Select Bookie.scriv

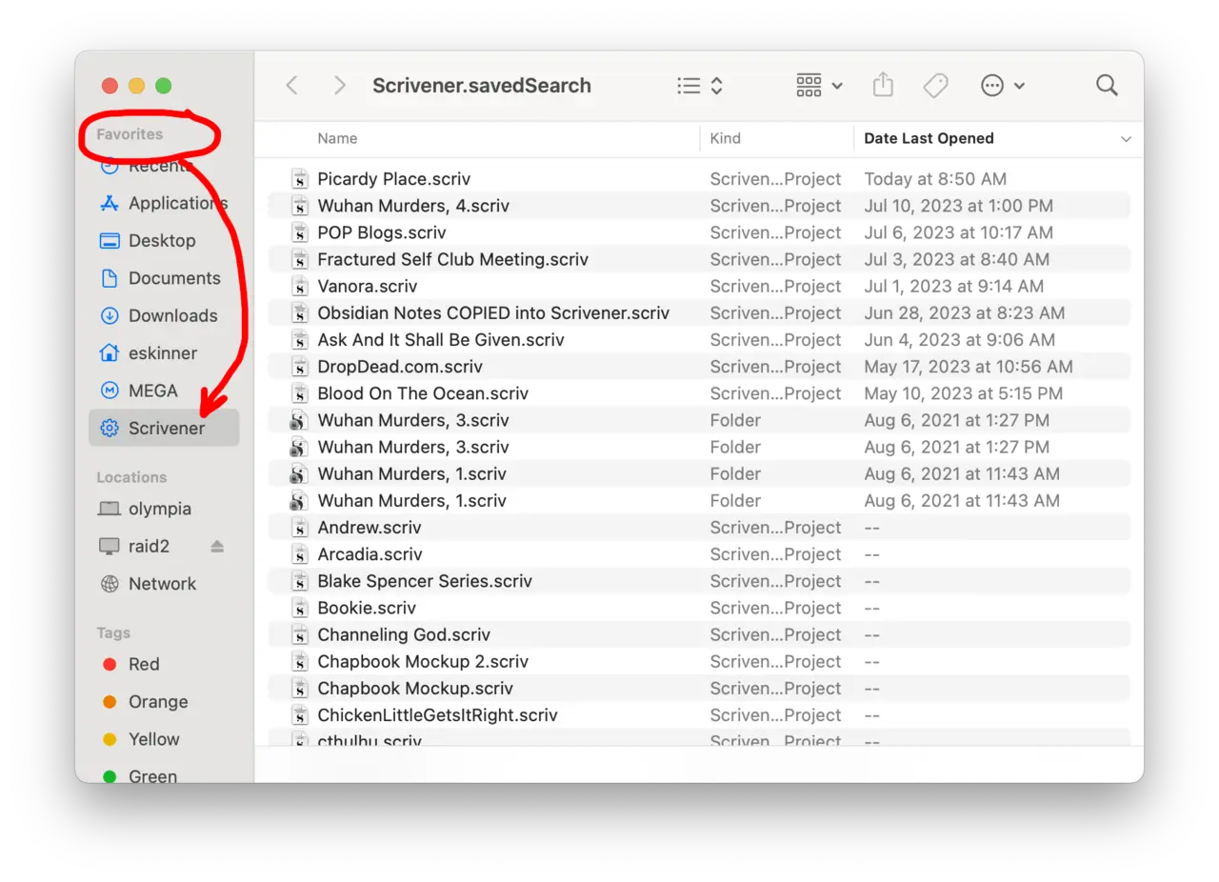(x=699, y=608)
